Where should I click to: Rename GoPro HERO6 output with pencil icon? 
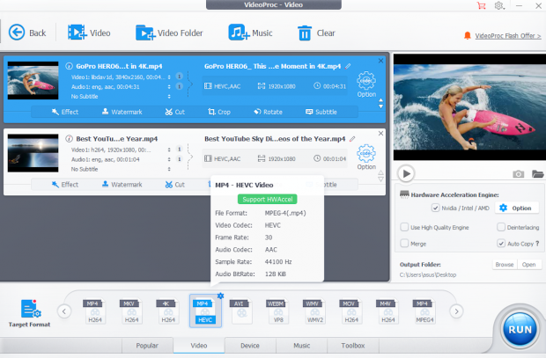tap(348, 66)
